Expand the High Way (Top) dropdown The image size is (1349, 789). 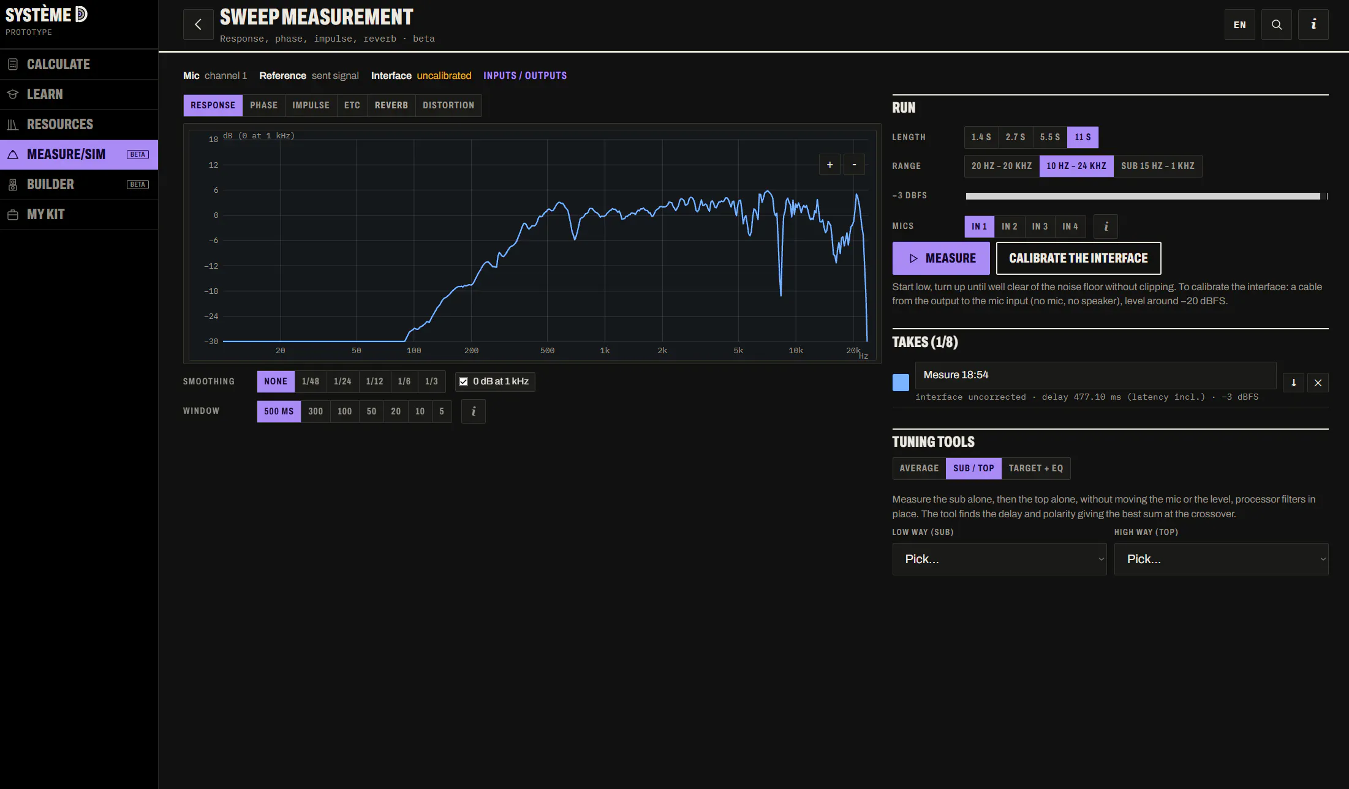pos(1221,559)
